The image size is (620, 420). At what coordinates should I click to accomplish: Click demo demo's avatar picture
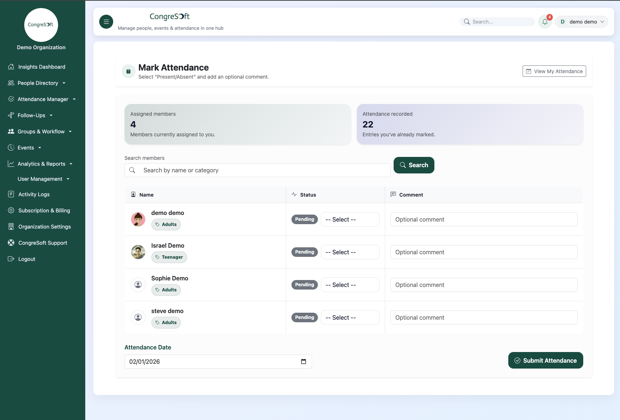coord(138,219)
